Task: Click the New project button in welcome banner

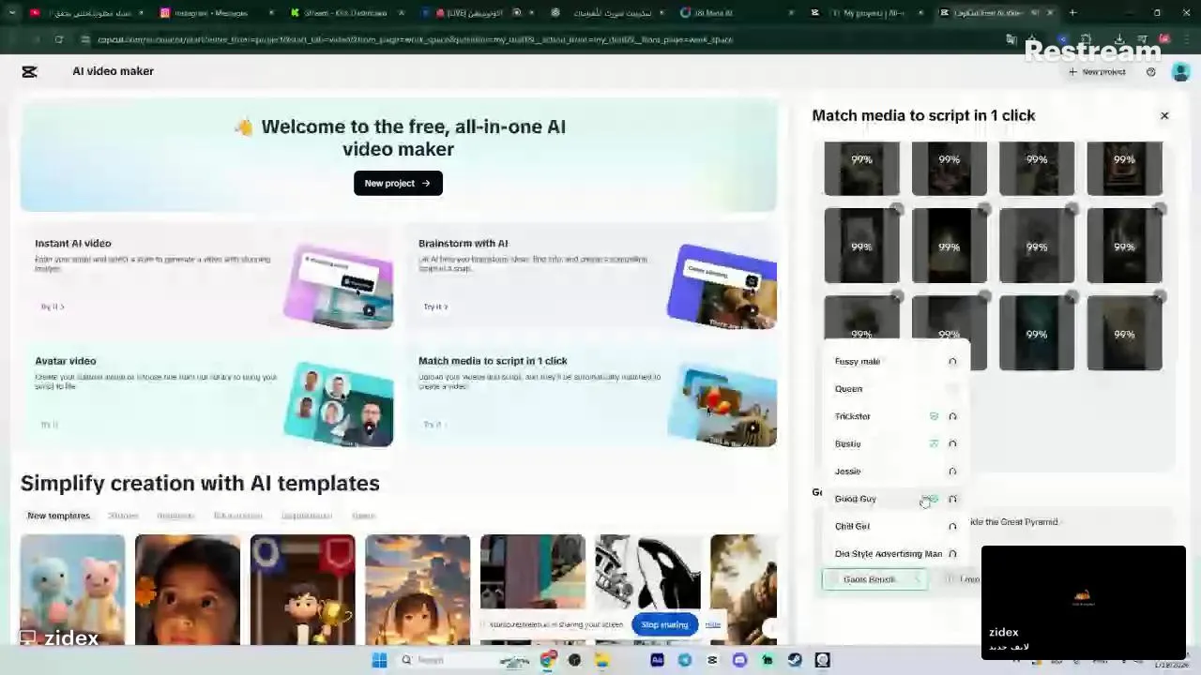Action: 398,183
